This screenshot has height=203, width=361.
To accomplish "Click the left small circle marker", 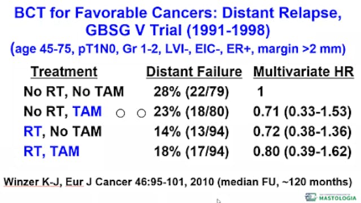I will tap(120, 113).
